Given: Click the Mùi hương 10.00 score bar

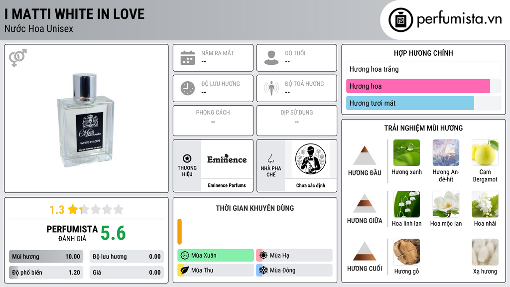Looking at the screenshot, I should [x=46, y=257].
